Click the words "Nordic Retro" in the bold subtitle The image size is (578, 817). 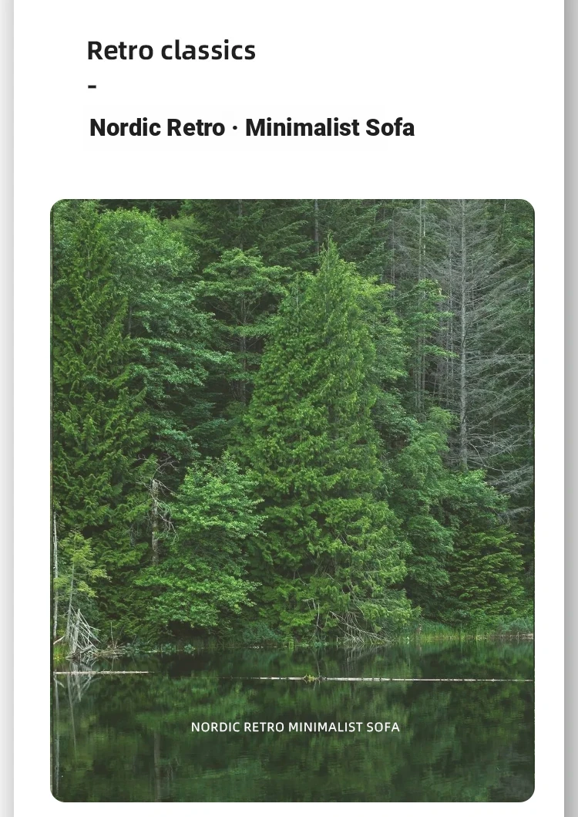click(x=157, y=127)
